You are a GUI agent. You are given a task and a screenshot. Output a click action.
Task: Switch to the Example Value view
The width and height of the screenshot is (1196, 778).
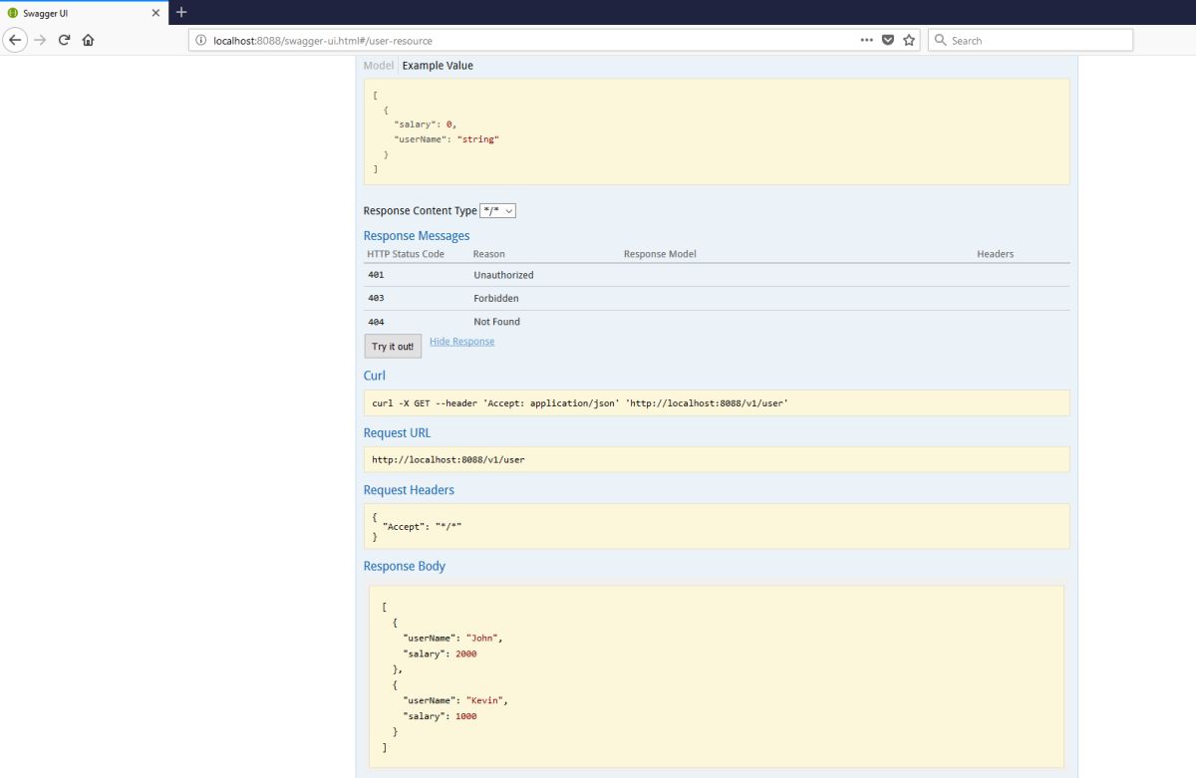point(438,66)
